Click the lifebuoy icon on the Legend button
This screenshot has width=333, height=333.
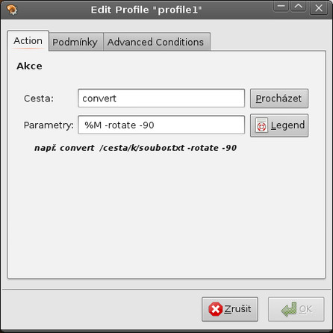point(261,125)
